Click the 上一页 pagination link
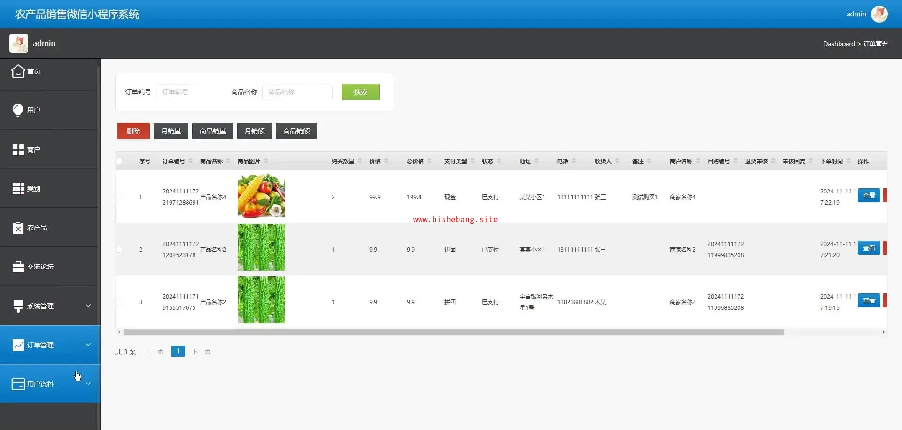This screenshot has height=430, width=902. [155, 352]
